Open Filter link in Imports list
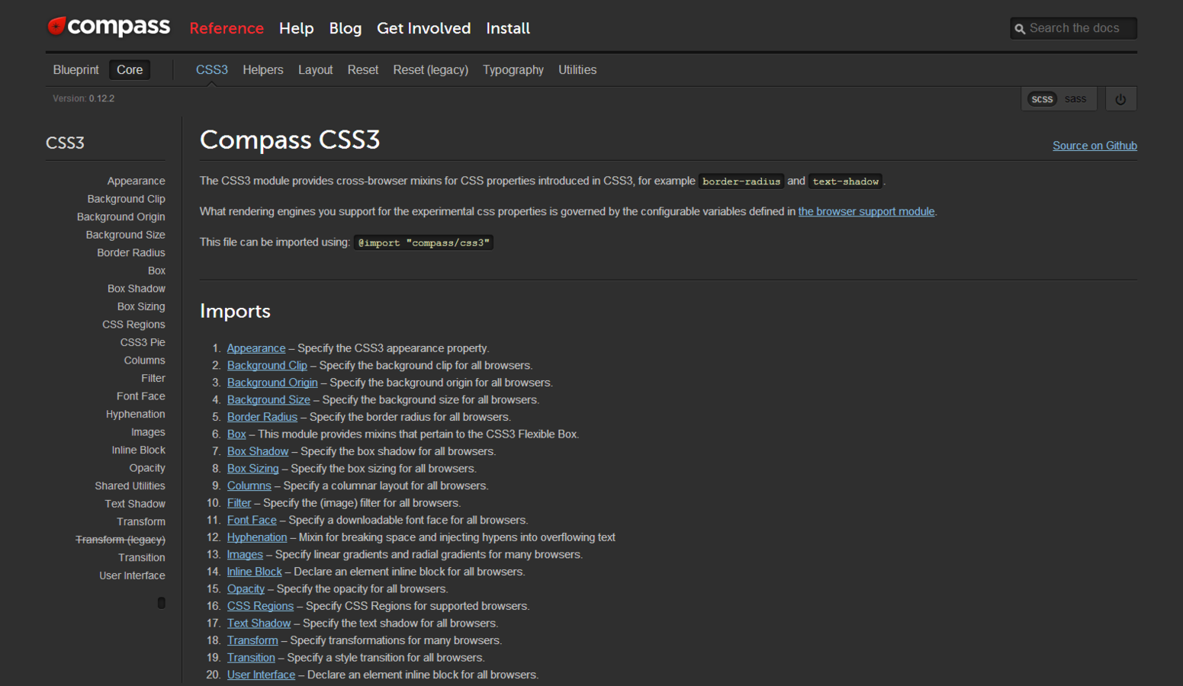This screenshot has height=686, width=1183. coord(239,503)
